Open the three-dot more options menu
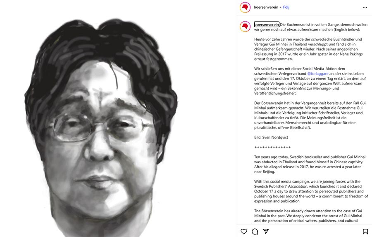Viewport: 372px width, 237px height. (365, 7)
